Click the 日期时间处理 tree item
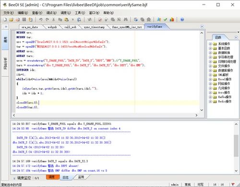 click(x=227, y=62)
